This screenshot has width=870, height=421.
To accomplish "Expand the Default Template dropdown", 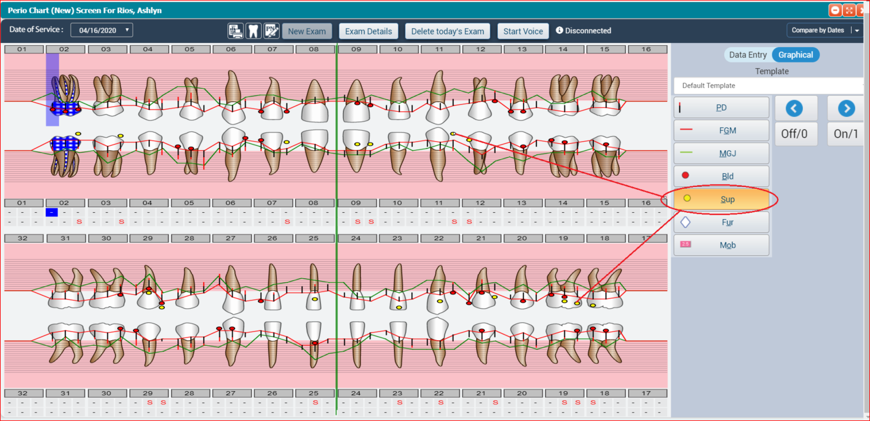I will tap(770, 85).
